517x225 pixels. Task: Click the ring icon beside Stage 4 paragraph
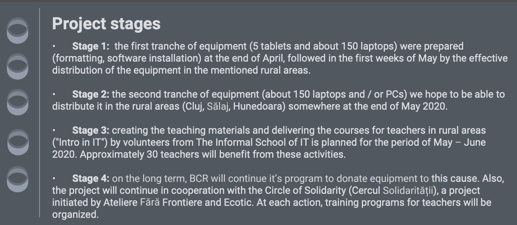pos(17,179)
